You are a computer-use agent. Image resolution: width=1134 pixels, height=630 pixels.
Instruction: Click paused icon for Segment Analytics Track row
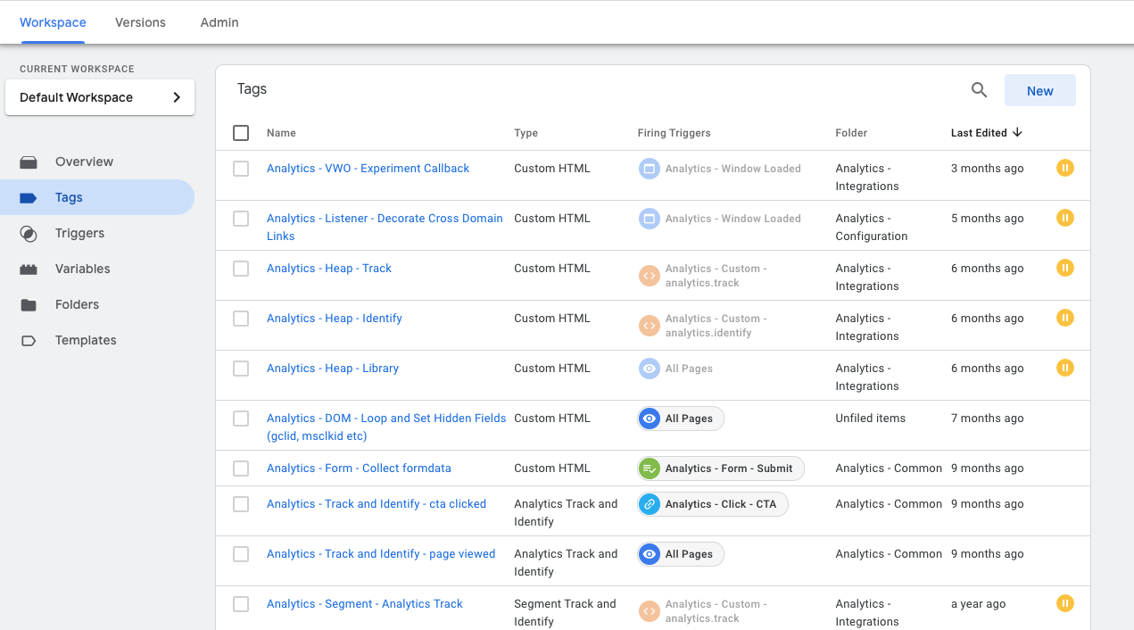click(1065, 603)
